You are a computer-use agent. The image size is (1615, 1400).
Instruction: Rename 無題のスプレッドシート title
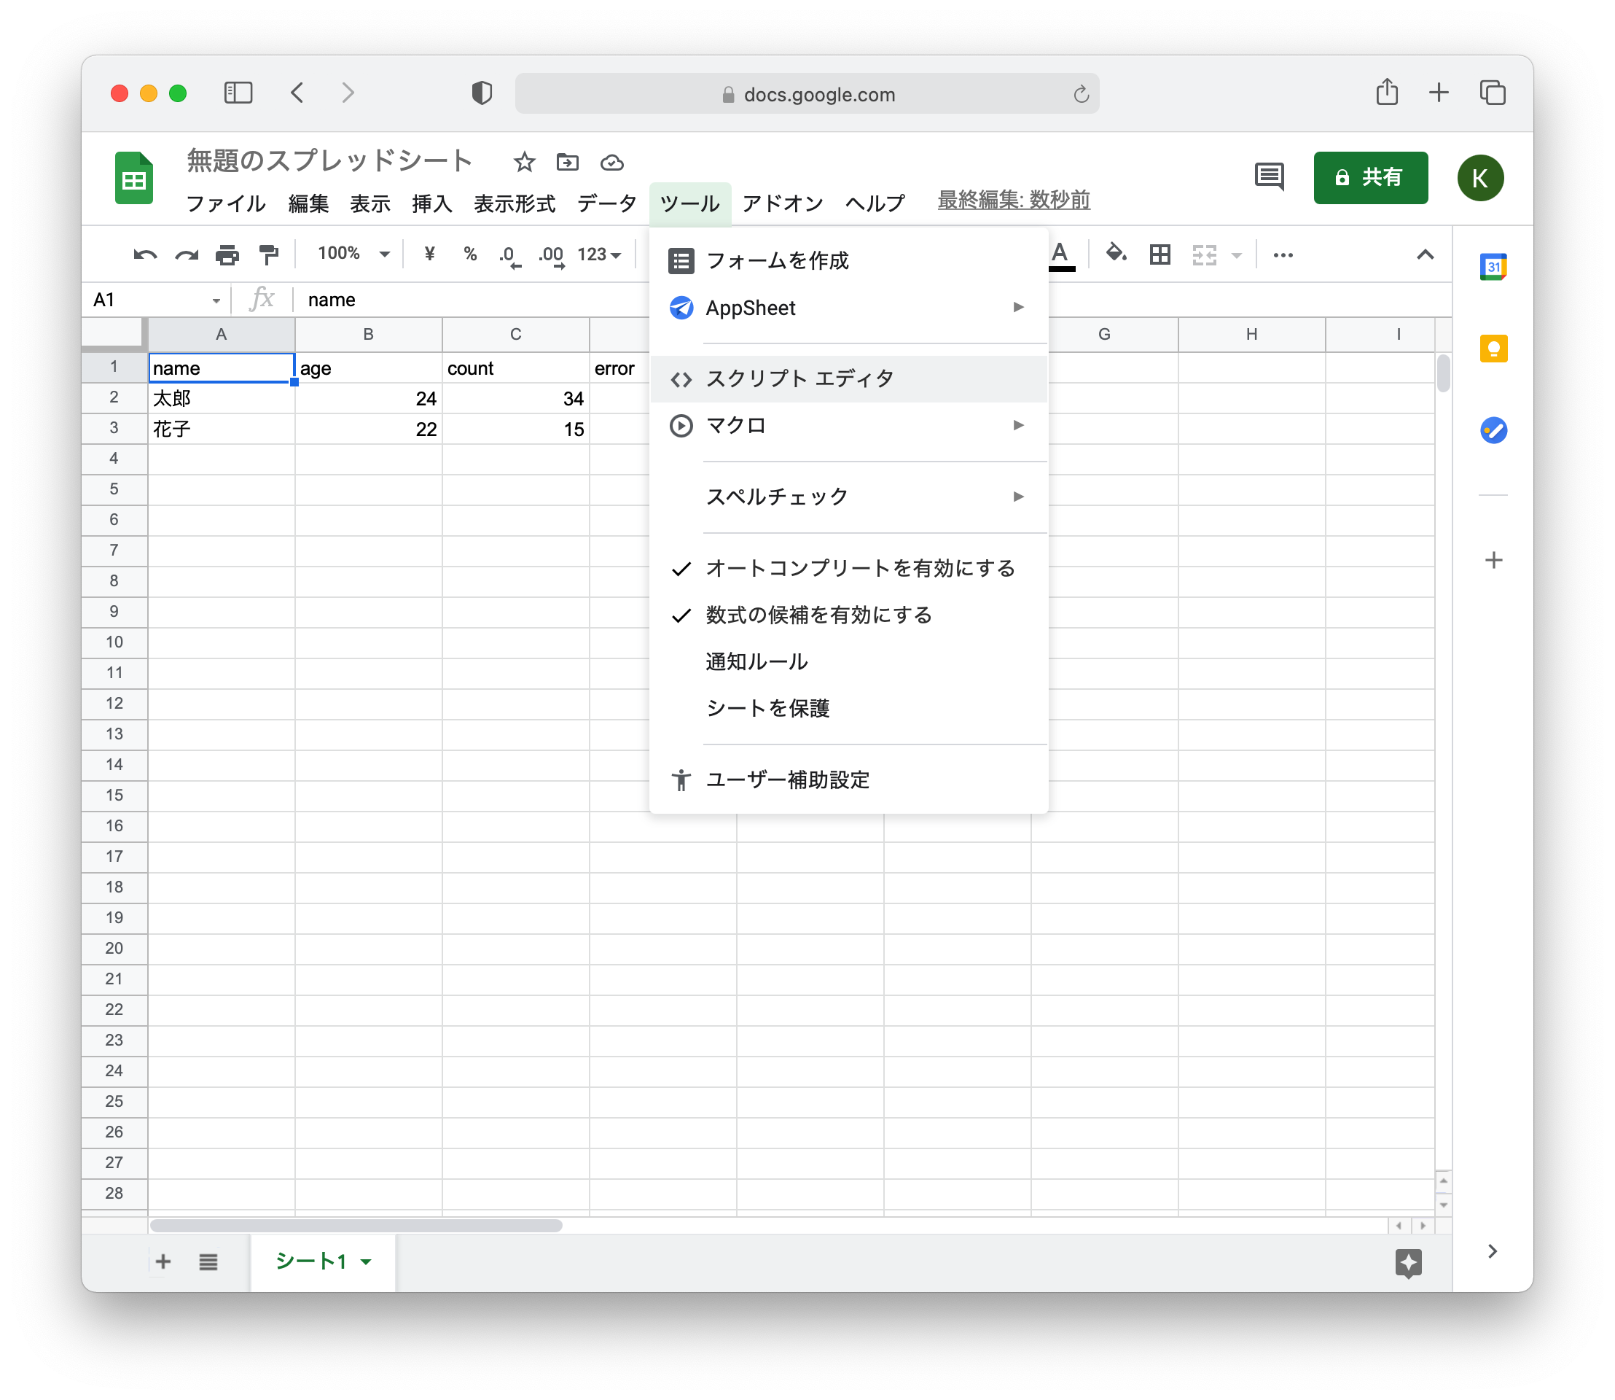click(329, 161)
